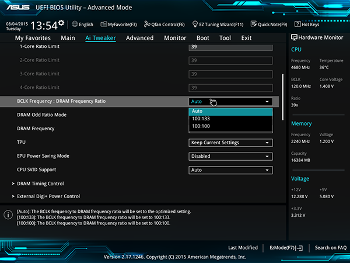Viewport: 350px width, 263px height.
Task: Launch EZ Tuning Wizard bulb icon
Action: pyautogui.click(x=195, y=24)
